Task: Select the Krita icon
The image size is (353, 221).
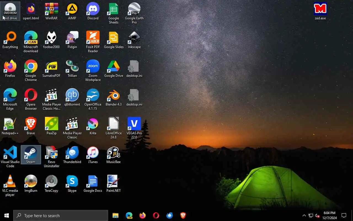Action: click(93, 126)
